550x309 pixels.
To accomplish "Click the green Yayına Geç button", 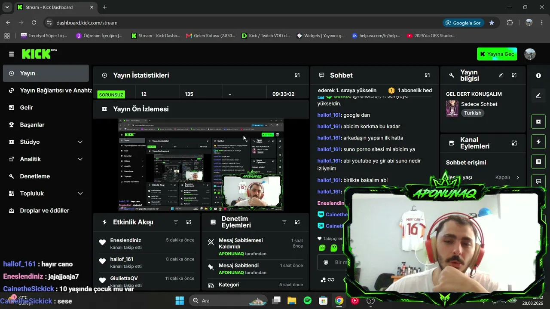I will (497, 54).
